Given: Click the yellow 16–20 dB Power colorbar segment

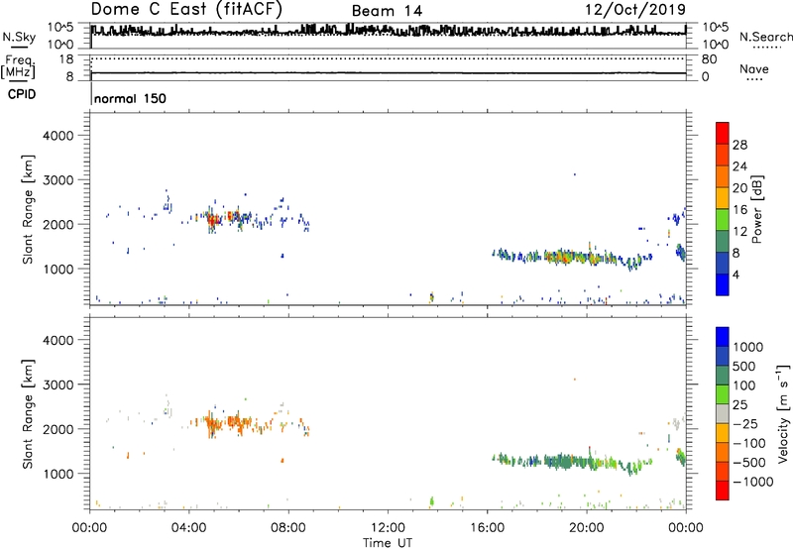Looking at the screenshot, I should click(723, 197).
